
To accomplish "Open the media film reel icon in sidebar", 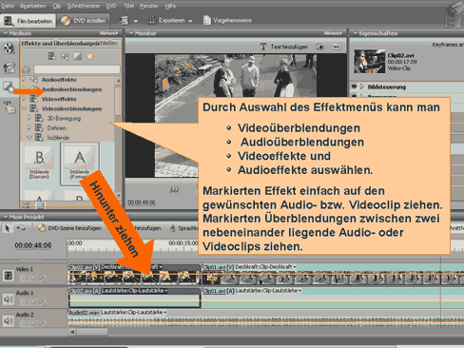I will (x=10, y=48).
